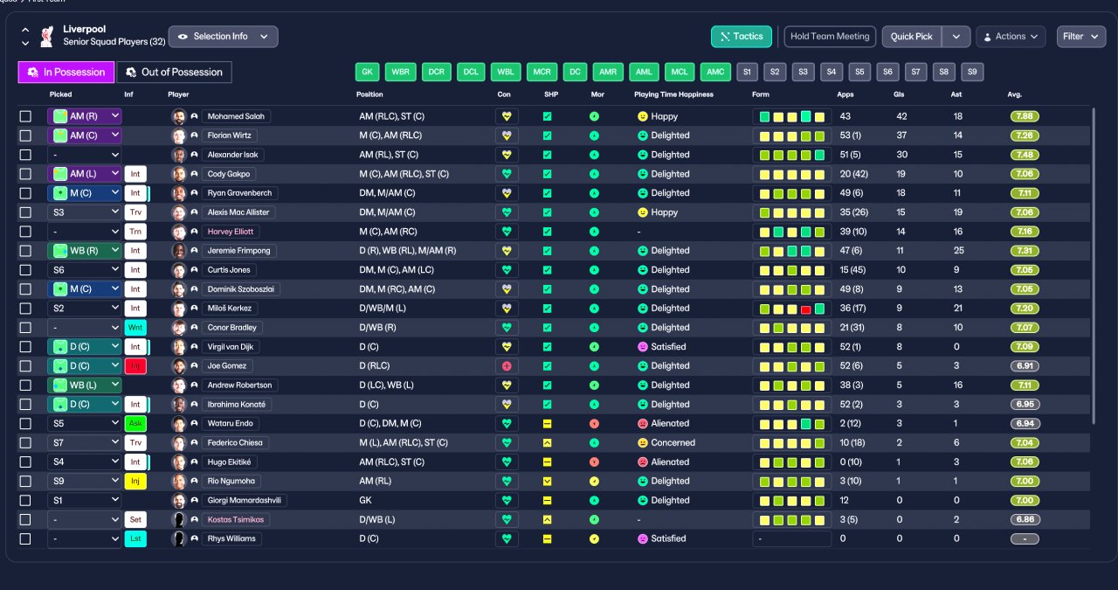Click Joe Gomez's red injury condition icon
The width and height of the screenshot is (1118, 590).
507,366
